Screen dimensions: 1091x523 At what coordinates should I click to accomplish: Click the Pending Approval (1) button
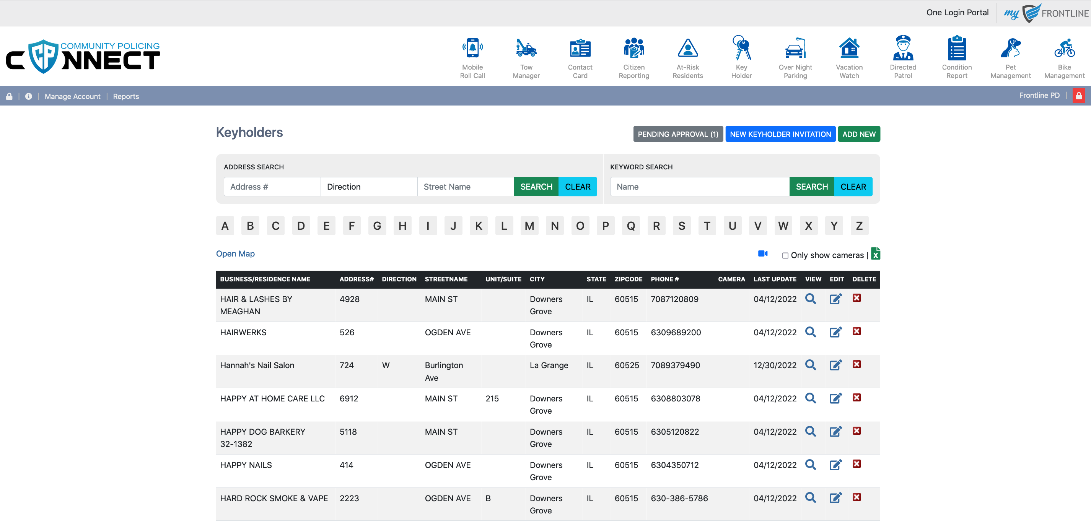pos(677,134)
